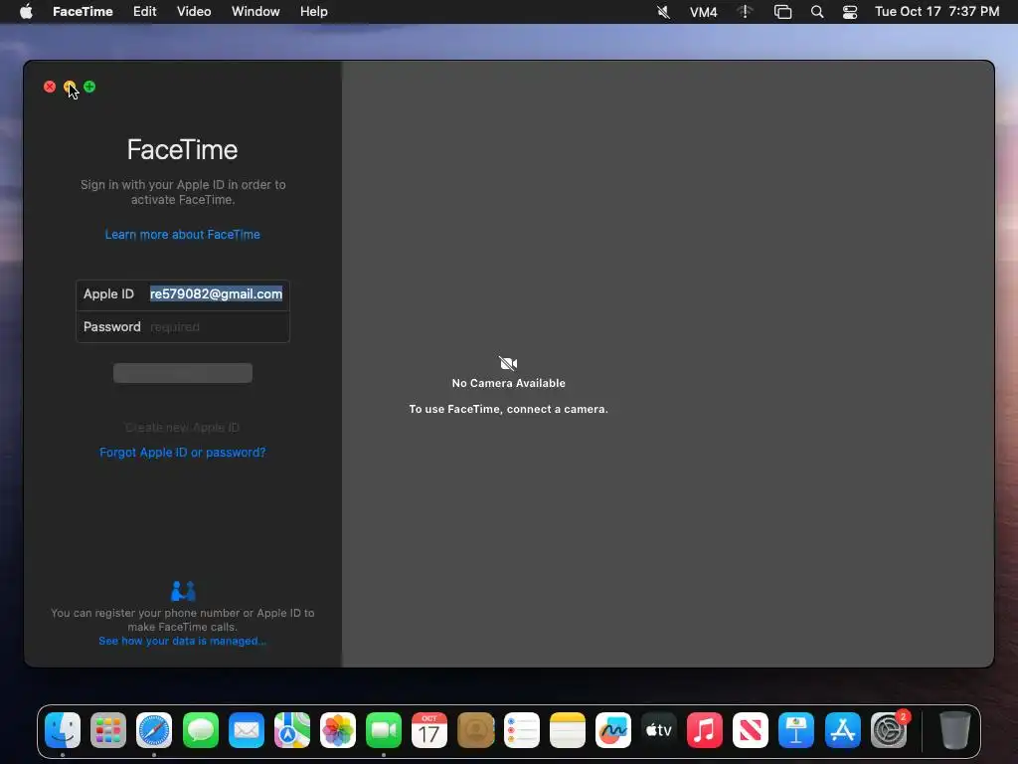Minimize the FaceTime window
Viewport: 1018px width, 764px height.
click(70, 87)
